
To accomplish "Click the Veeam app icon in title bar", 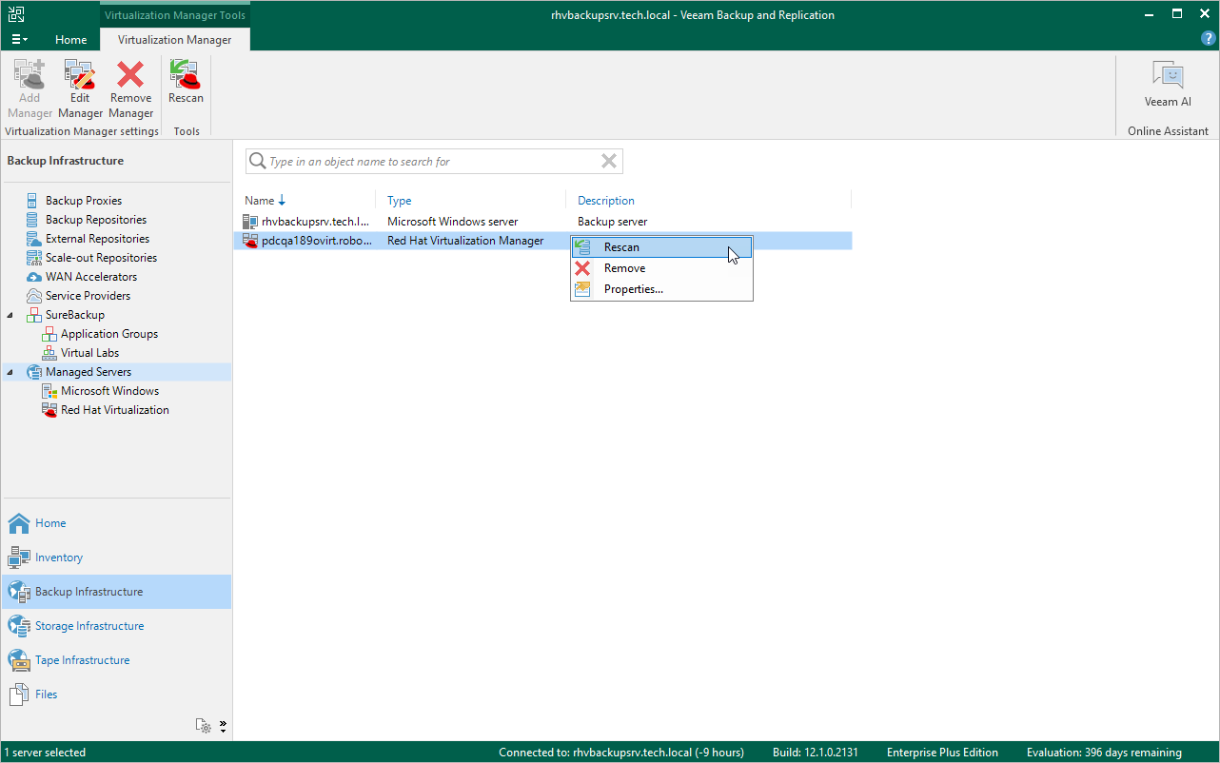I will pyautogui.click(x=16, y=14).
